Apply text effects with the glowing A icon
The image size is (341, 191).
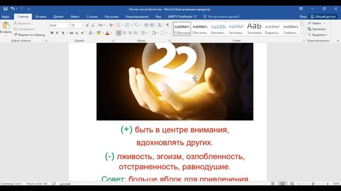90,33
